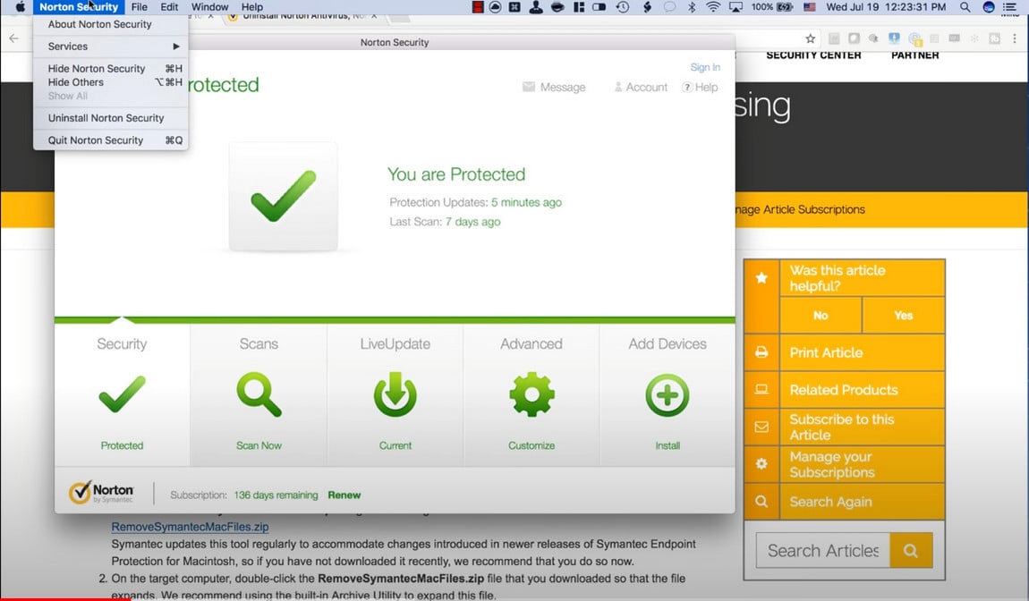Open the Edit menu
The height and width of the screenshot is (601, 1029).
(x=169, y=7)
